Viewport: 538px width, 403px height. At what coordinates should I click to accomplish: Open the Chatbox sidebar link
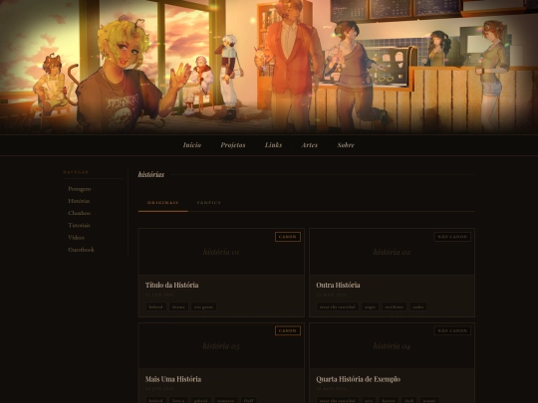tap(80, 213)
